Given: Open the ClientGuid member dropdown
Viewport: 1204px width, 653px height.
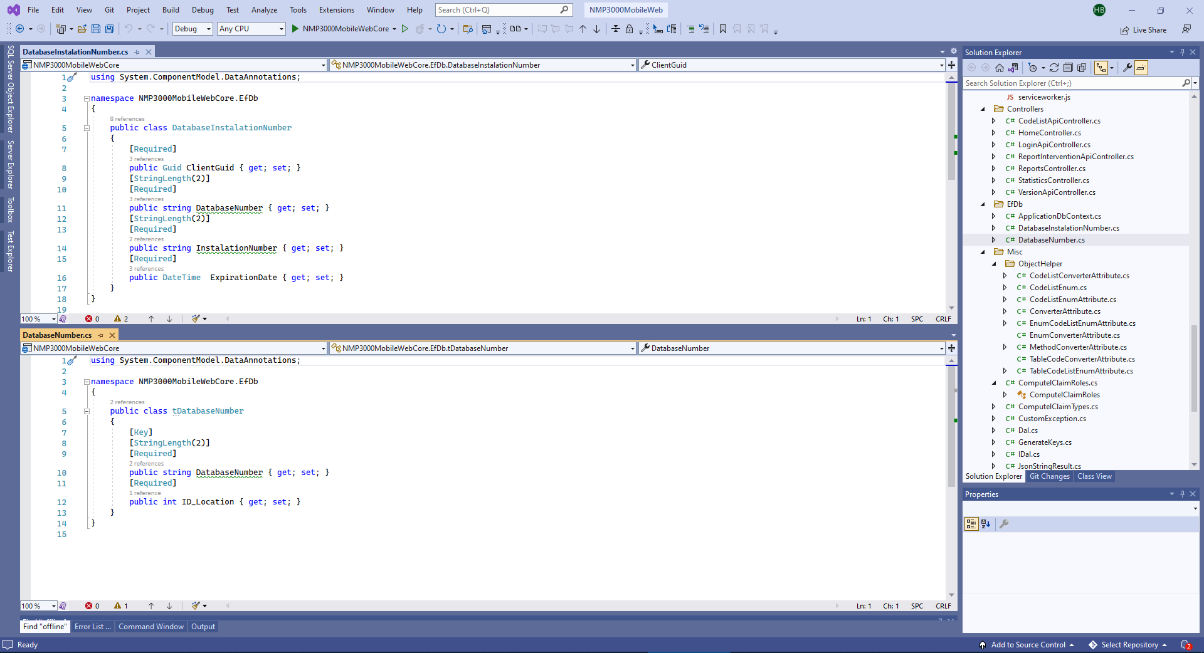Looking at the screenshot, I should tap(792, 65).
